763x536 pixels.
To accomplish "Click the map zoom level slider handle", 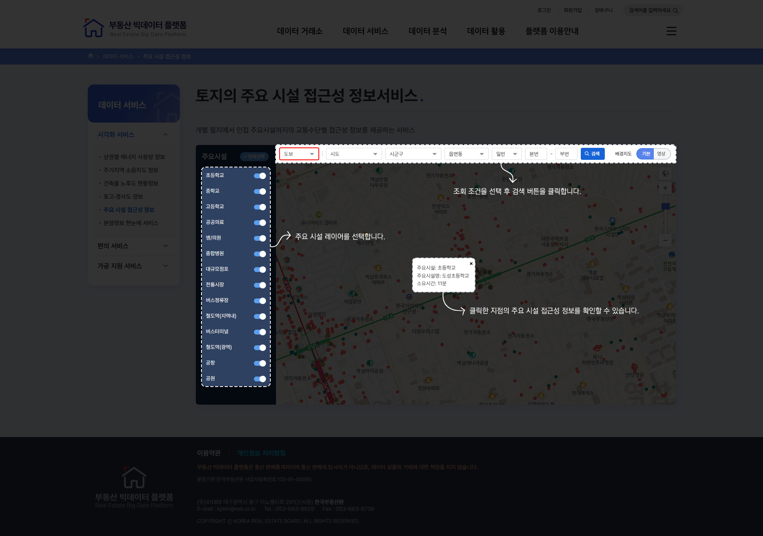I will point(665,206).
